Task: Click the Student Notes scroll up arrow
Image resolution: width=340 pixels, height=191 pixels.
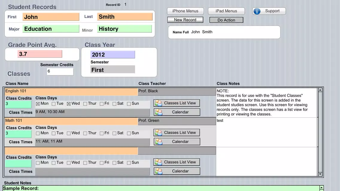Action: [x=321, y=187]
